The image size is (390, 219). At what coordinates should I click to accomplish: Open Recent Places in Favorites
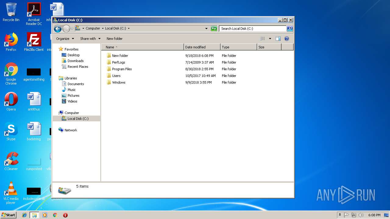pyautogui.click(x=78, y=67)
